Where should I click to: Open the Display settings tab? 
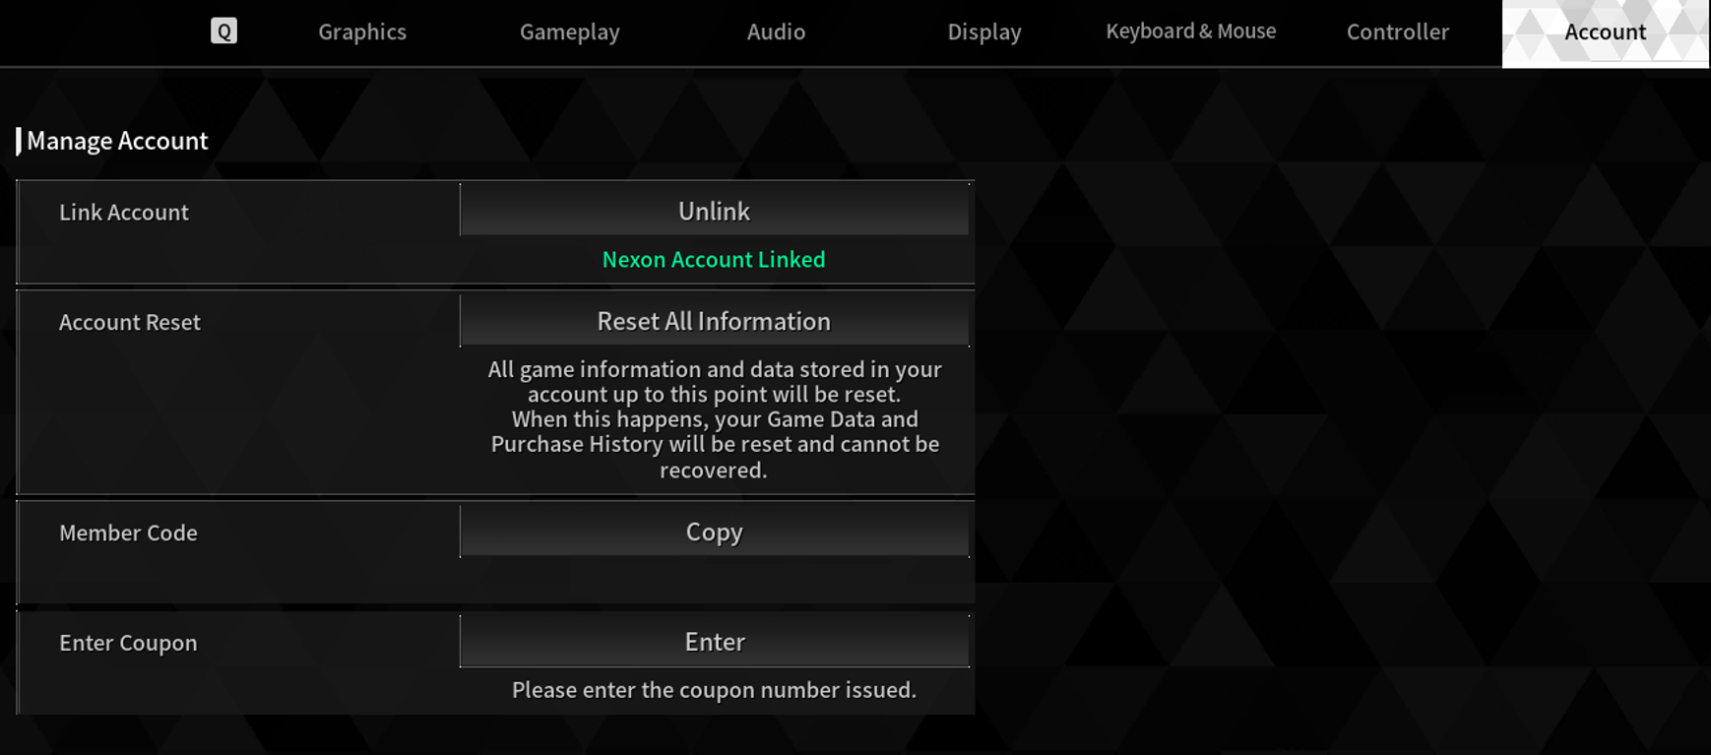coord(983,31)
